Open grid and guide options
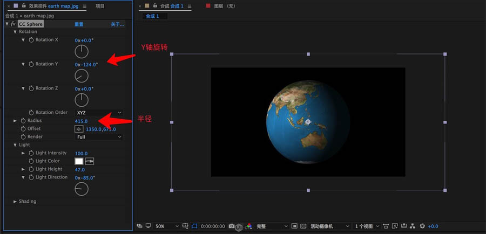Screen dimensions: 486x234 [185, 226]
